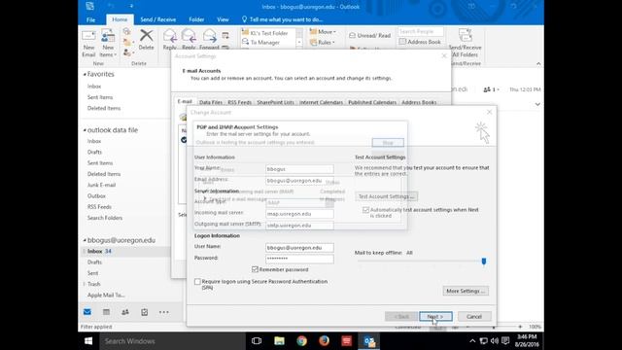622x350 pixels.
Task: Select Sent Items under Favorites
Action: pyautogui.click(x=100, y=97)
